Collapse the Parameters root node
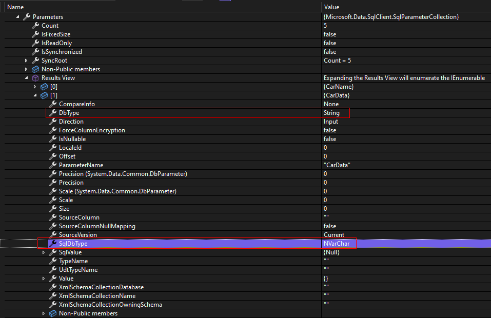This screenshot has width=491, height=318. (x=17, y=16)
